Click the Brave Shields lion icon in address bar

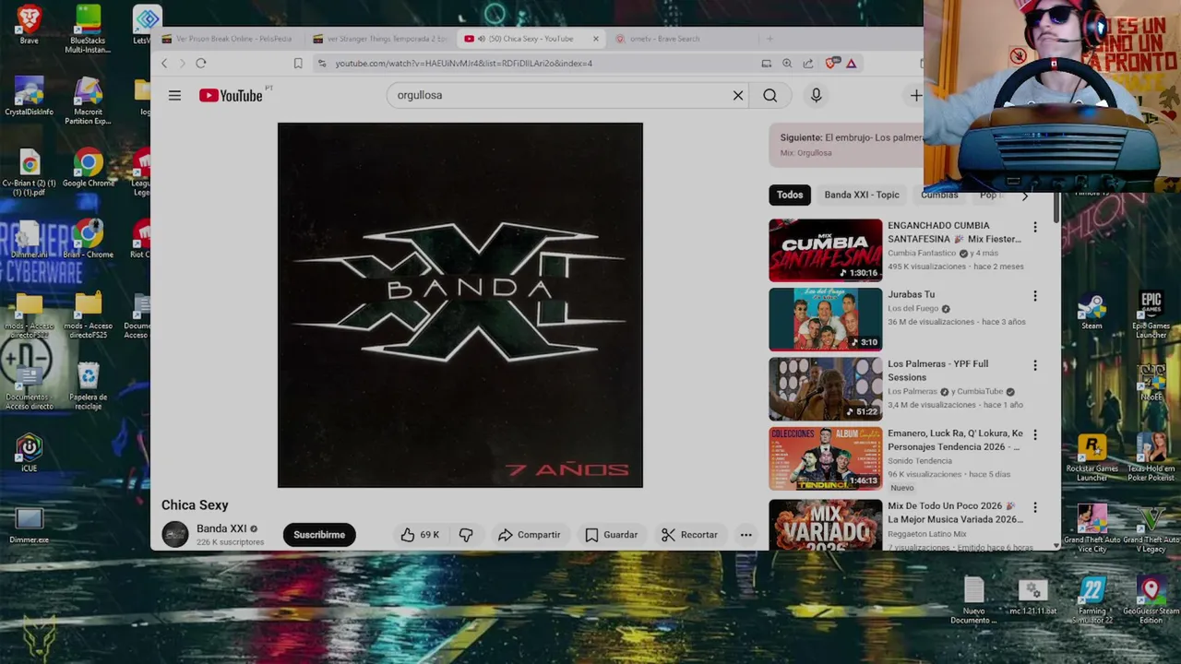831,64
